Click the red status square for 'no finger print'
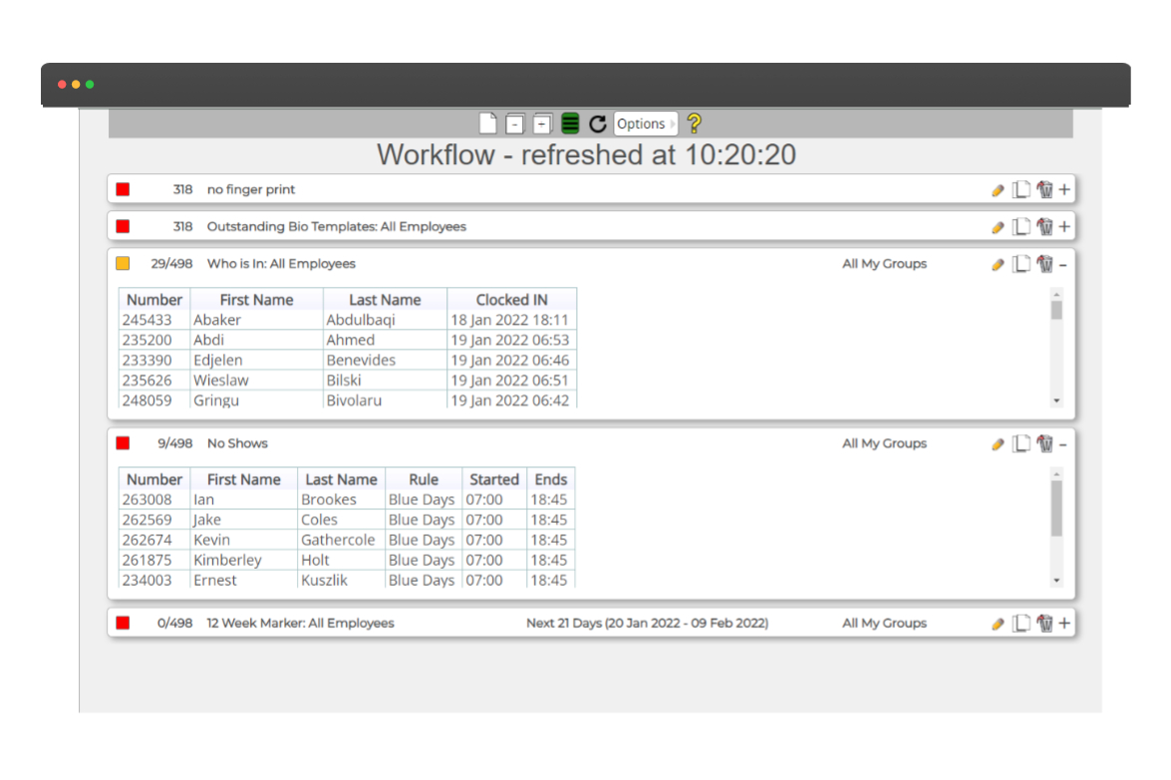Viewport: 1171px width, 780px height. [124, 189]
